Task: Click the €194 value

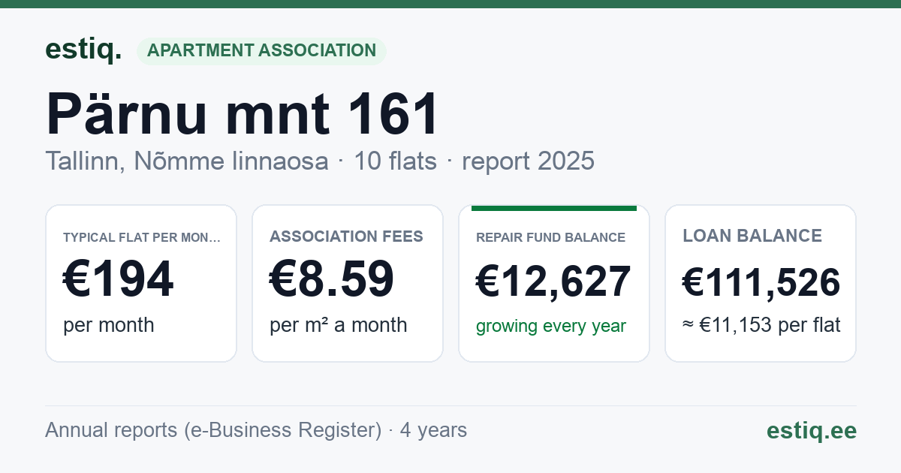Action: point(119,279)
